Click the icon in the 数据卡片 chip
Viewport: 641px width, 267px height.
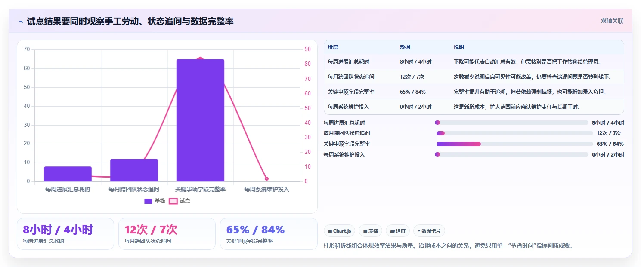click(x=419, y=231)
